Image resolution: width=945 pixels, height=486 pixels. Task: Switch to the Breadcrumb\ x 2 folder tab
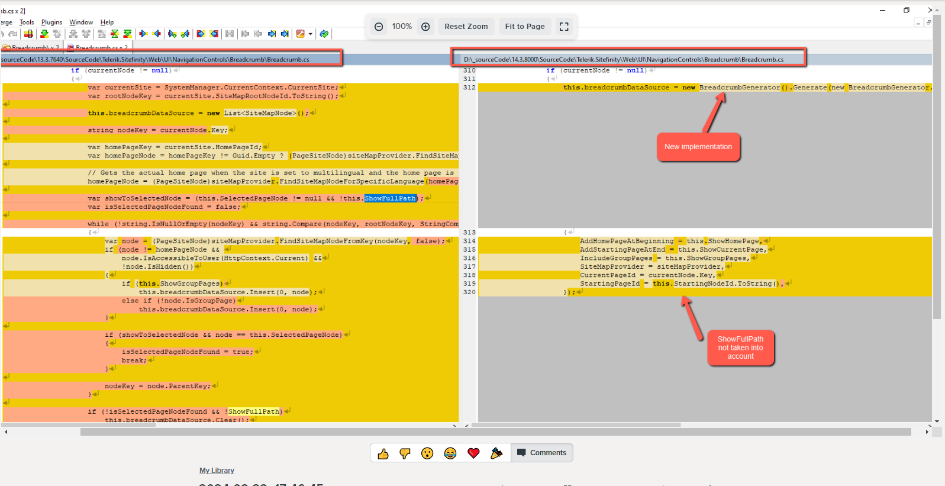(31, 47)
